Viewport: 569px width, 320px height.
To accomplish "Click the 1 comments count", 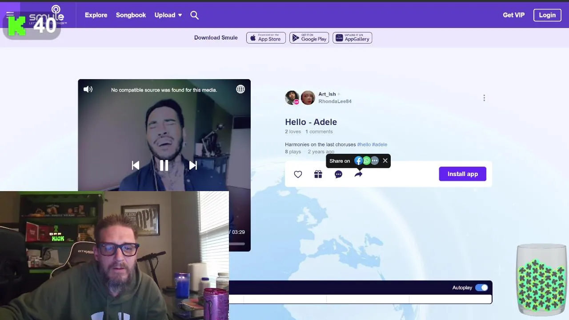I will (x=319, y=132).
